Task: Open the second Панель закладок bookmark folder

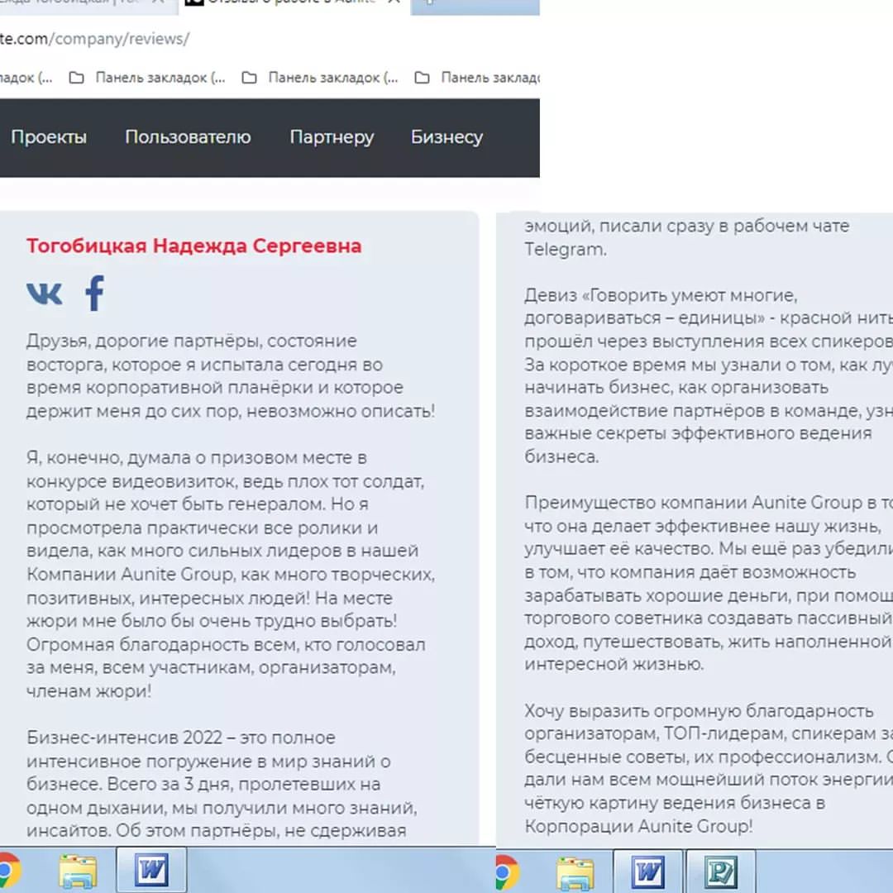Action: 147,78
